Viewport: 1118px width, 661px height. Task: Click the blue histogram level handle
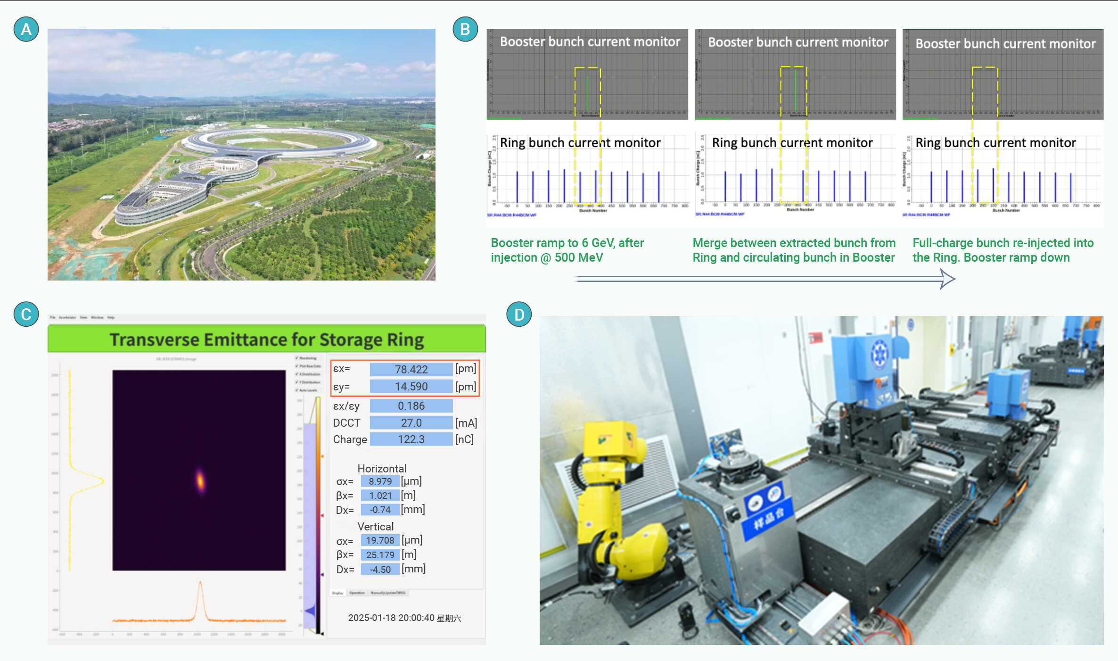[x=311, y=611]
